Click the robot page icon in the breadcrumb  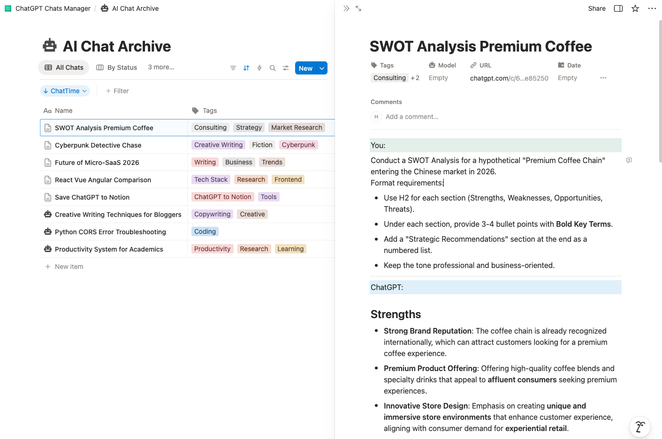tap(104, 8)
